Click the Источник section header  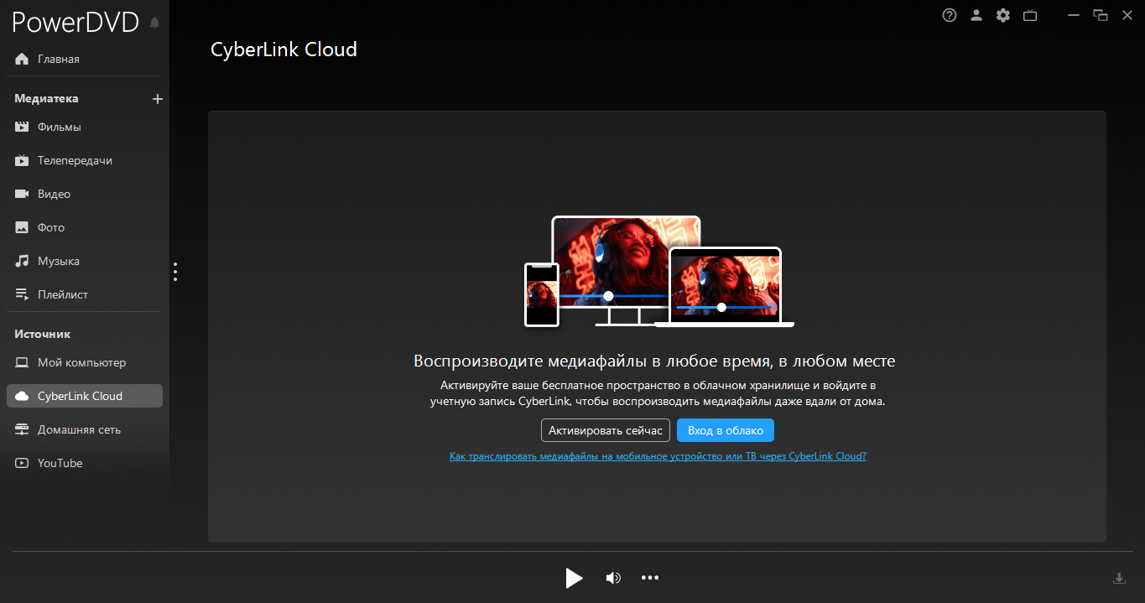pos(42,334)
